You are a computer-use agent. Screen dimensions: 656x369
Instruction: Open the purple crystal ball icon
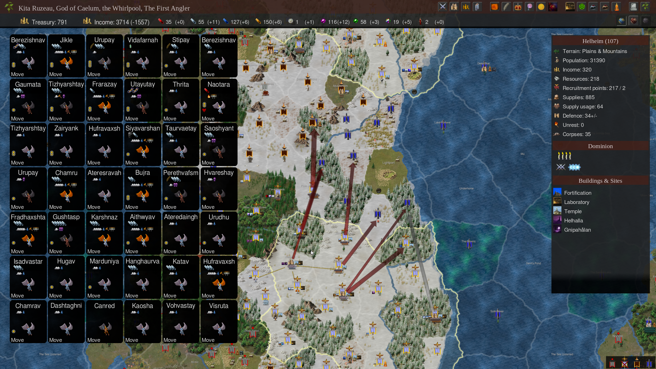[529, 7]
